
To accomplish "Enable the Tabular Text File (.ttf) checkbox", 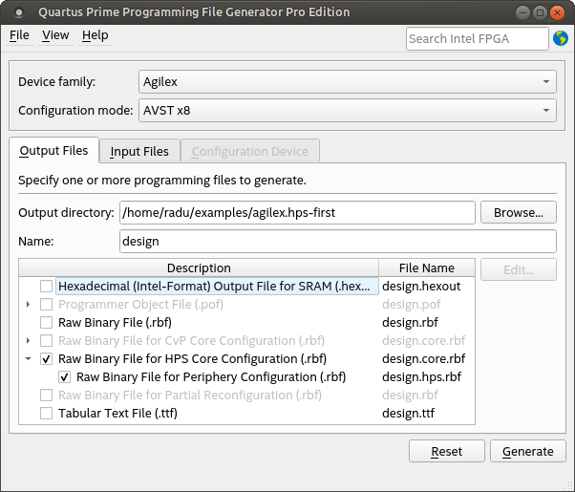I will pyautogui.click(x=46, y=414).
